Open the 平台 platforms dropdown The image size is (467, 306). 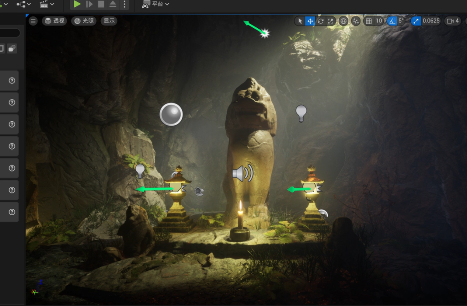click(156, 4)
